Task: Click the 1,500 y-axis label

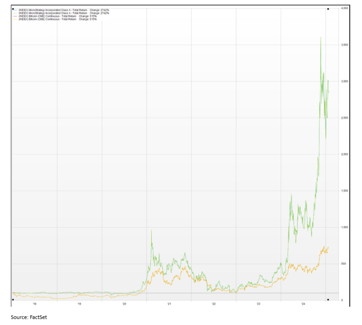Action: click(345, 191)
